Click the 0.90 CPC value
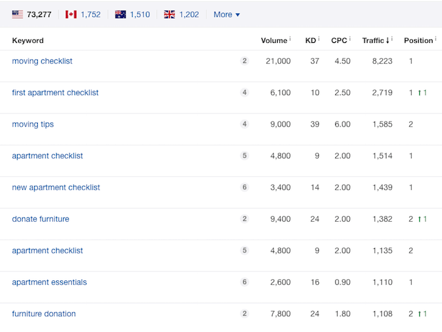Image resolution: width=442 pixels, height=332 pixels. click(342, 282)
